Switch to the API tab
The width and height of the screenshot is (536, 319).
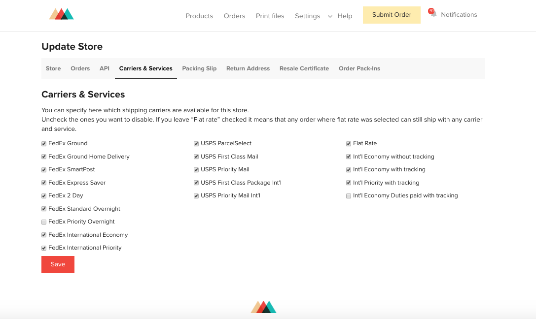point(104,68)
